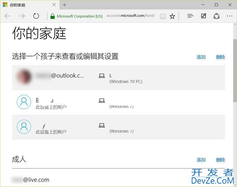This screenshot has height=187, width=237.
Task: Click laptop icon in B...u account row
Action: (x=102, y=101)
